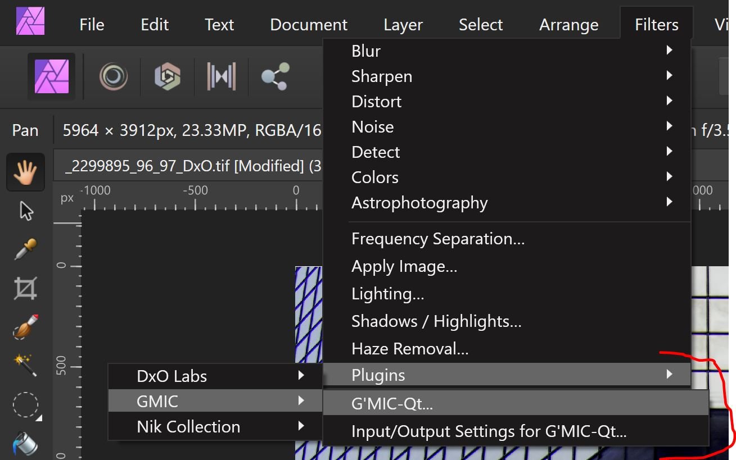Image resolution: width=736 pixels, height=460 pixels.
Task: Open the Edit menu
Action: coord(155,24)
